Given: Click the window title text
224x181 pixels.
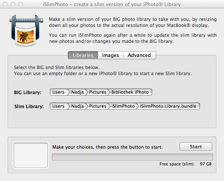Looking at the screenshot, I should (x=112, y=5).
